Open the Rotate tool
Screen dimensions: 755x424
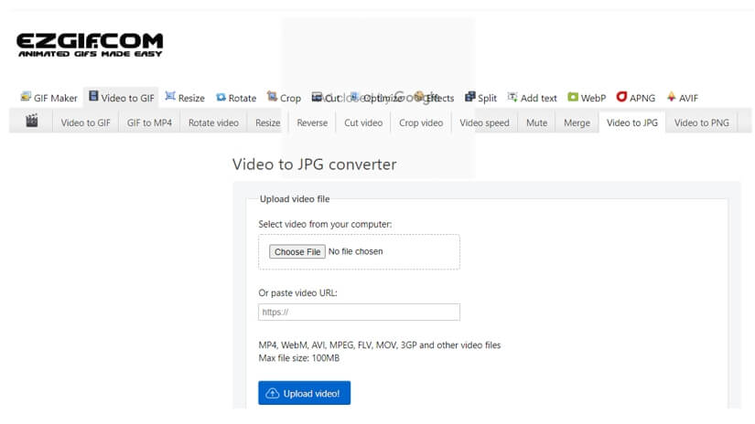[236, 98]
